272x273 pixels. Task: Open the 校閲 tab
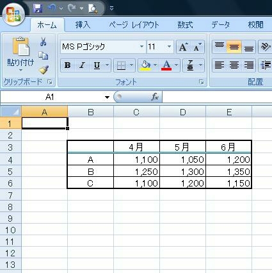(x=255, y=25)
